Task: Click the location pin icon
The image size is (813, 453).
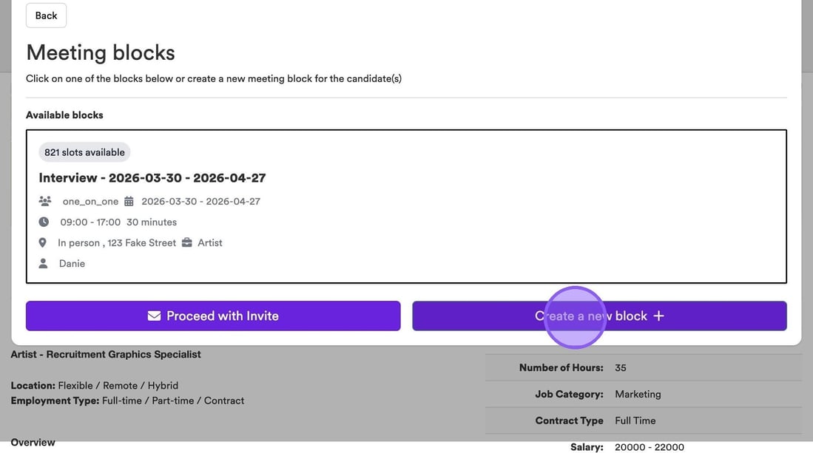Action: click(x=44, y=242)
